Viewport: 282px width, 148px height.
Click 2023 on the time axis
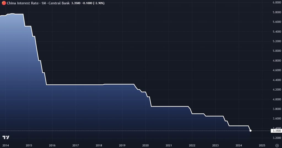pos(216,145)
